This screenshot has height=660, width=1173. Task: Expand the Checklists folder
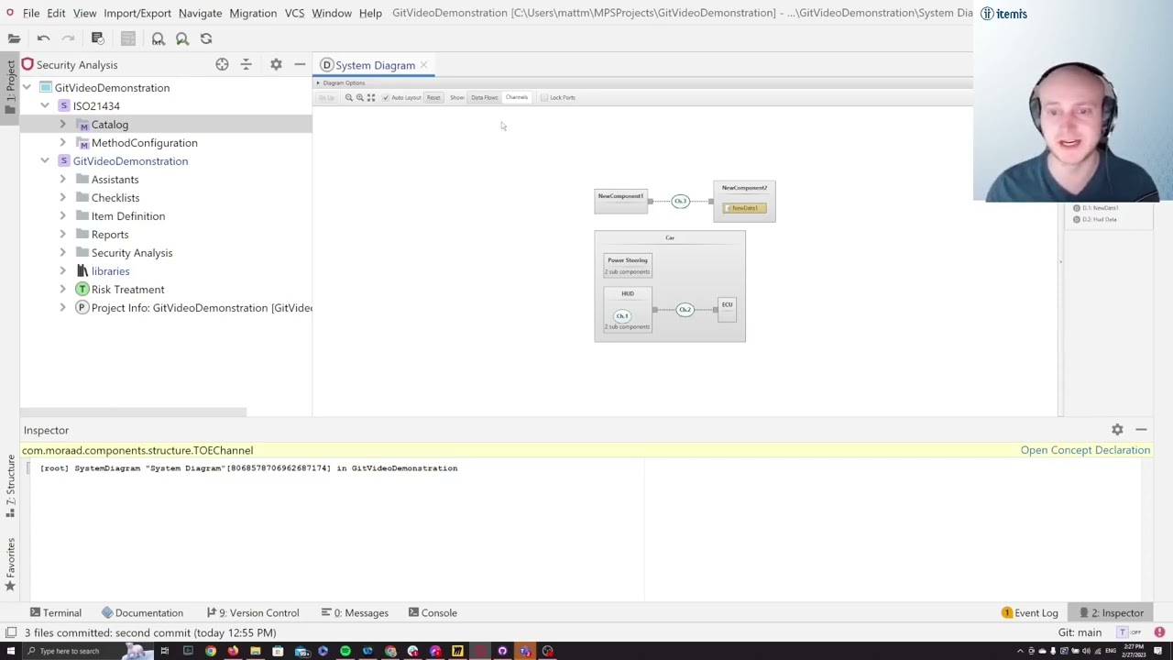pos(62,197)
